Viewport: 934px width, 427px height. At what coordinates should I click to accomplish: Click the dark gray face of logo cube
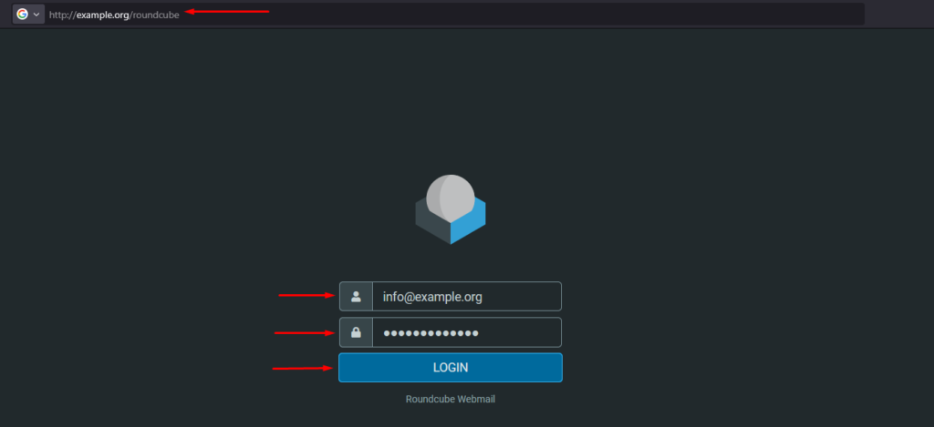pyautogui.click(x=432, y=223)
